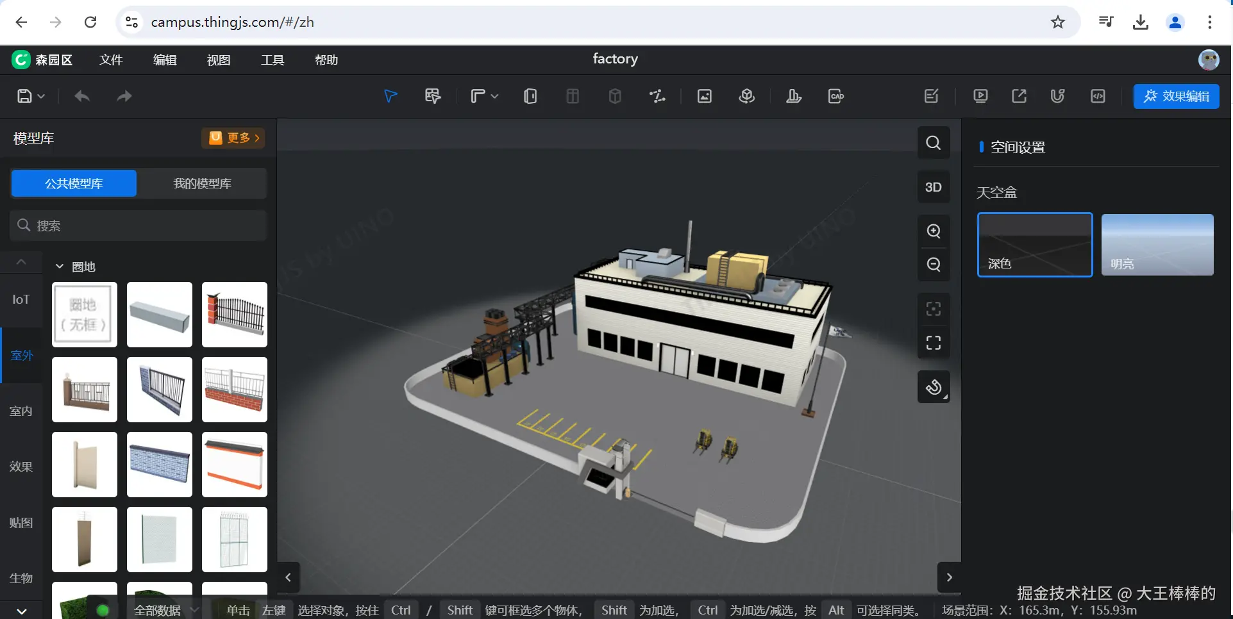The width and height of the screenshot is (1233, 619).
Task: Click the save icon
Action: click(24, 96)
